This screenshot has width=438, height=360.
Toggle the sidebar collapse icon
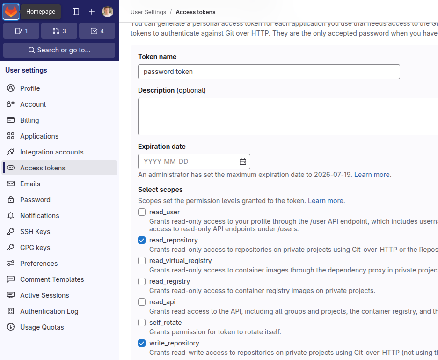76,12
